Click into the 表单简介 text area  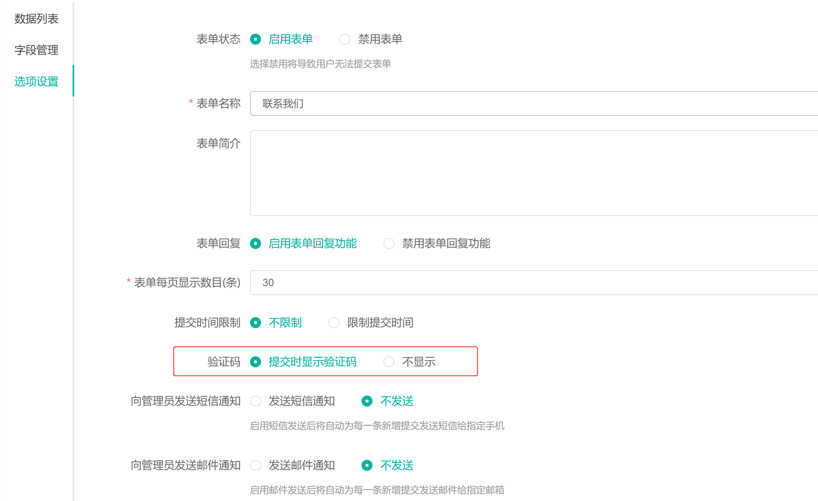pyautogui.click(x=534, y=173)
